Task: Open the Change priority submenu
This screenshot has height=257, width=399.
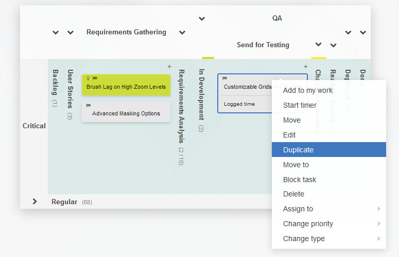Action: 329,224
